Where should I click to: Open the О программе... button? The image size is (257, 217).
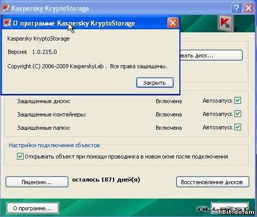point(32,208)
